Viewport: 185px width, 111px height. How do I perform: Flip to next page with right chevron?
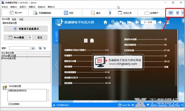tap(179, 65)
